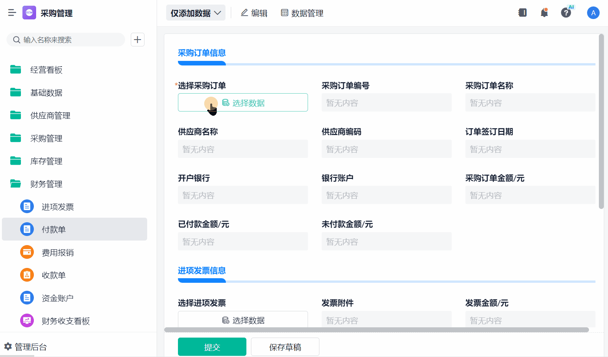Add a new item with the plus button
This screenshot has width=608, height=357.
point(138,40)
